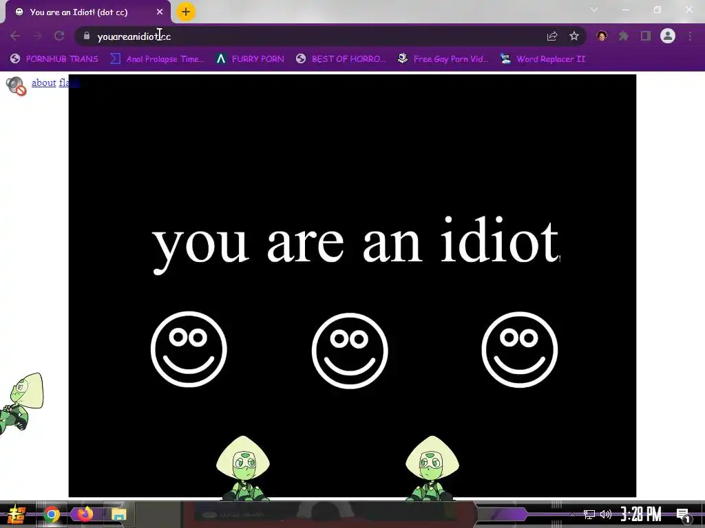Viewport: 705px width, 528px height.
Task: Click the muted sound icon on page
Action: (17, 86)
